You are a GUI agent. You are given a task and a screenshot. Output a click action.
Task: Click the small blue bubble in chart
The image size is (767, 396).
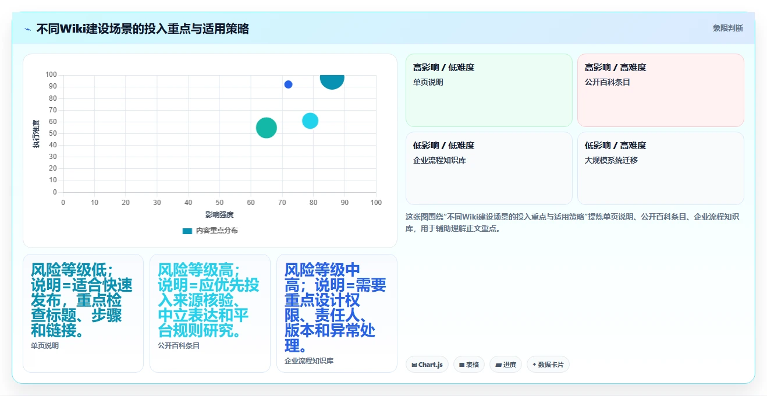coord(288,84)
